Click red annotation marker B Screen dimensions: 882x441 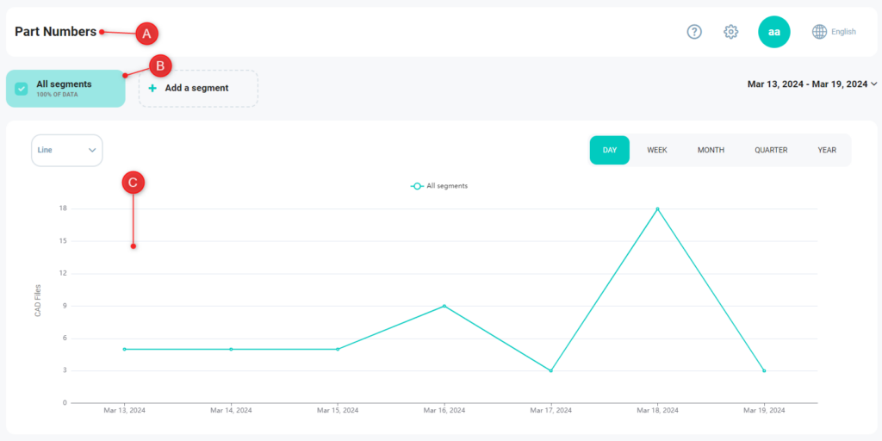click(161, 65)
